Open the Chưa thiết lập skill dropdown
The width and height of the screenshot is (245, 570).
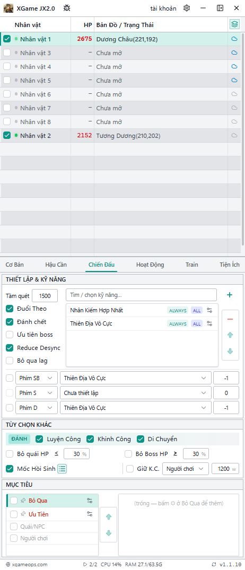[136, 393]
